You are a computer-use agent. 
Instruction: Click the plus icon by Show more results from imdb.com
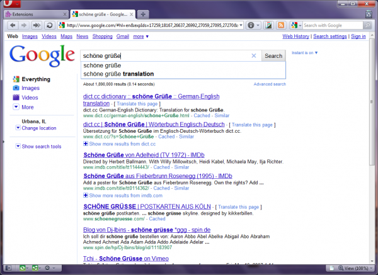[x=86, y=195]
